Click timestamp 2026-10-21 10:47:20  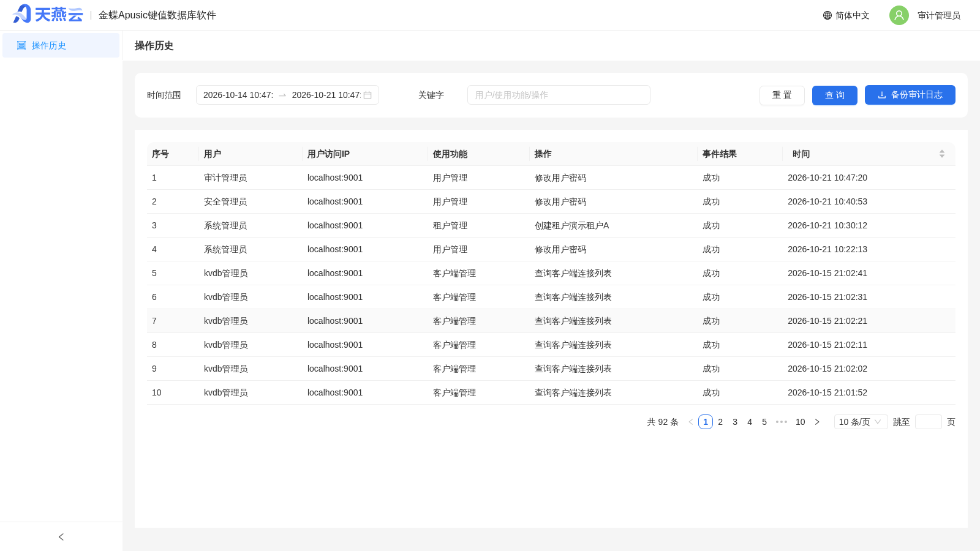coord(827,178)
